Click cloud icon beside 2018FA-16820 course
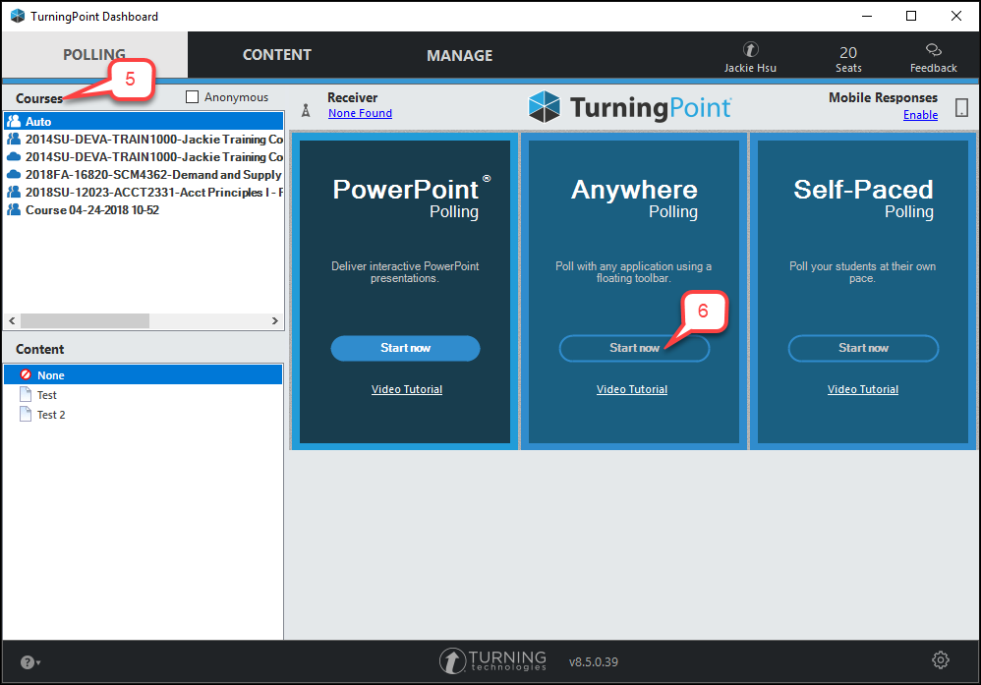The image size is (981, 685). (x=13, y=175)
